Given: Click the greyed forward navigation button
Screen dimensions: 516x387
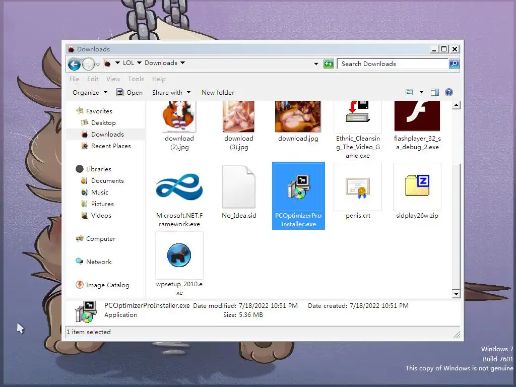Looking at the screenshot, I should [88, 64].
